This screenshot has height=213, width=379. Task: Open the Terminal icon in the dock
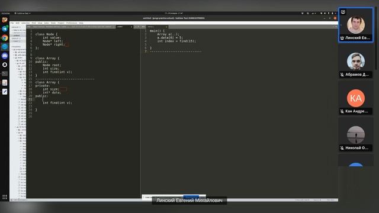5,73
